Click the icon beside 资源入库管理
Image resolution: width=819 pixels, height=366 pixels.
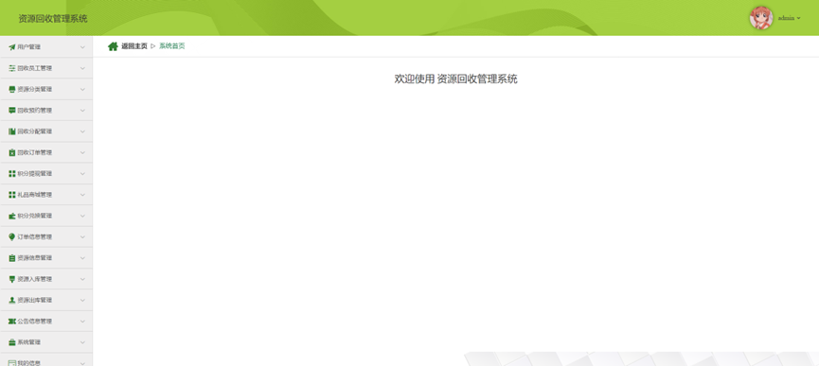(x=12, y=279)
